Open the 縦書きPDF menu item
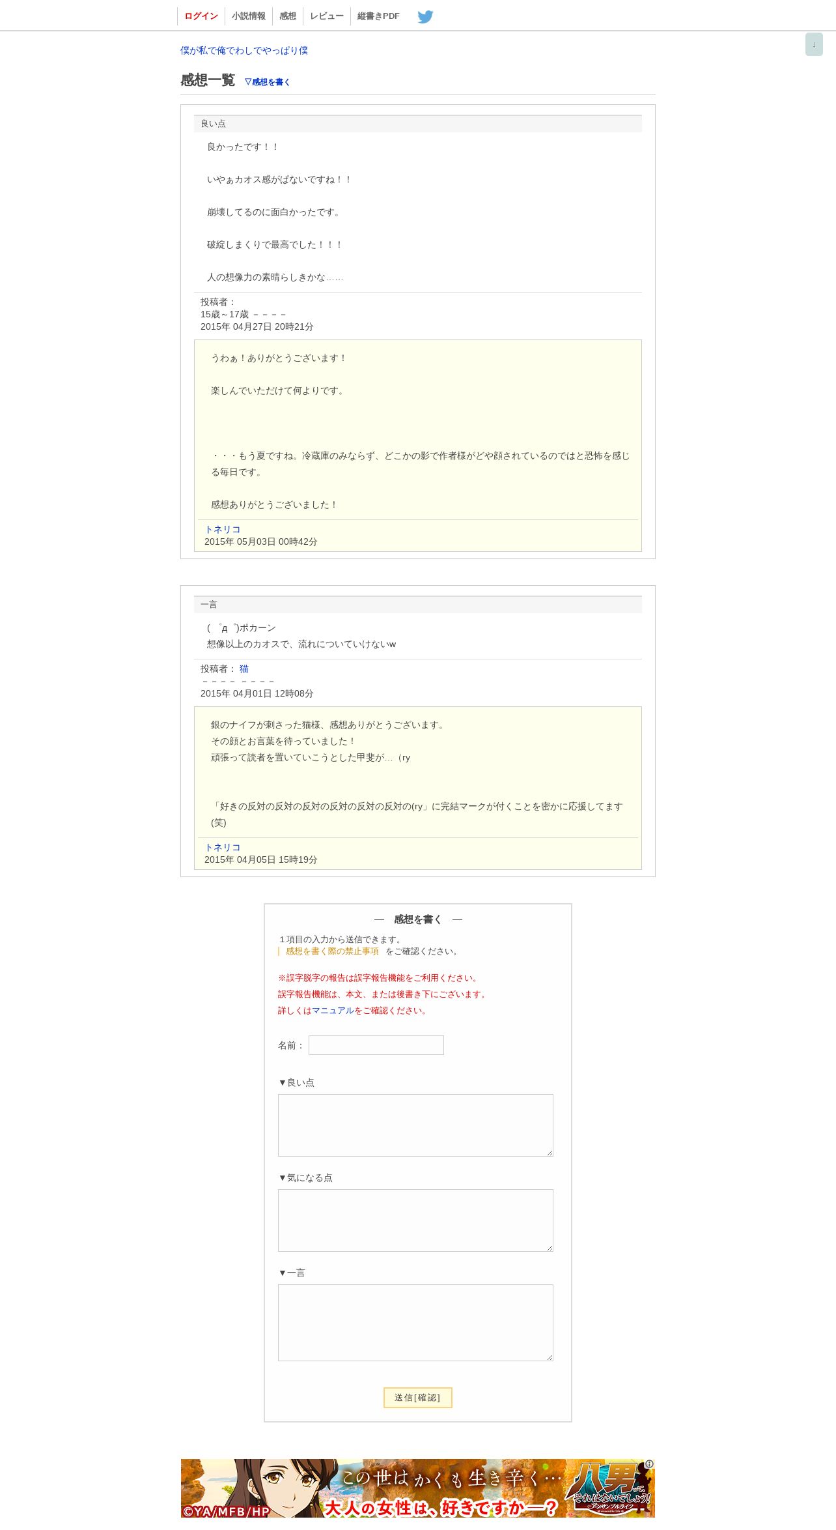This screenshot has height=1530, width=836. tap(378, 16)
